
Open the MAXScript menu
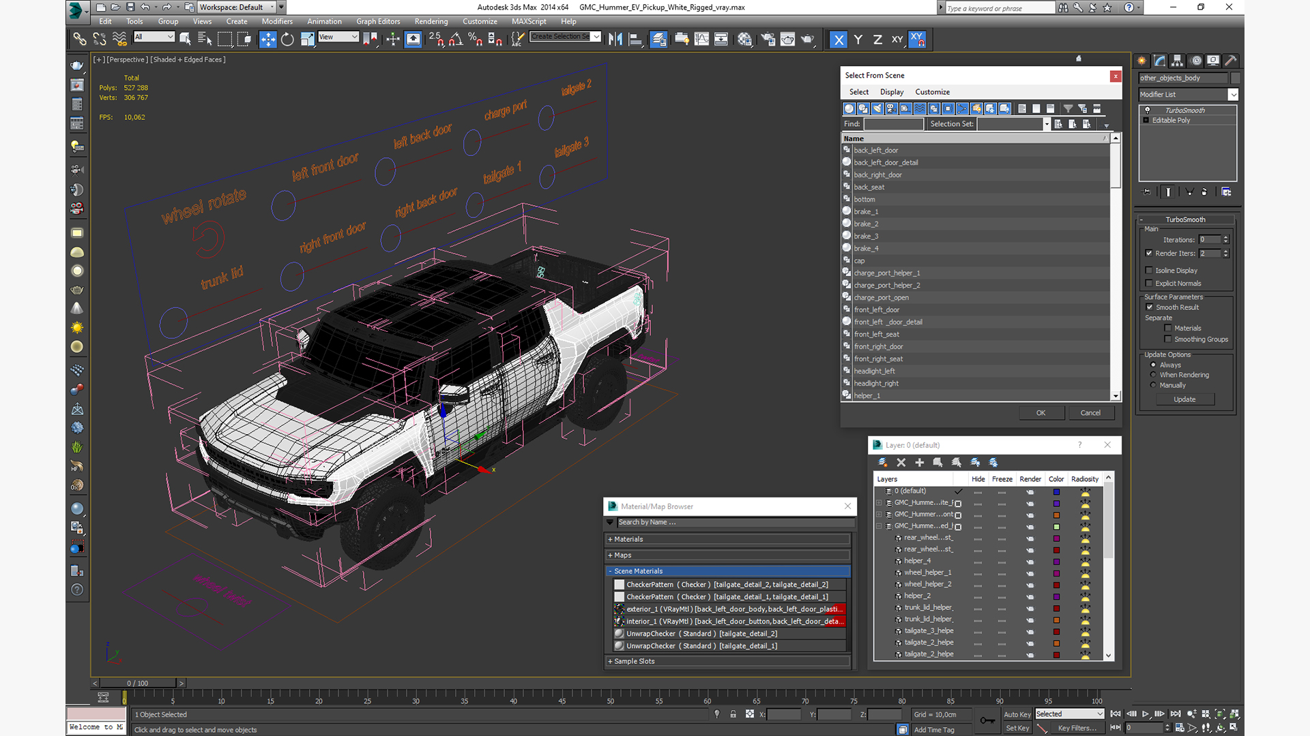tap(529, 22)
